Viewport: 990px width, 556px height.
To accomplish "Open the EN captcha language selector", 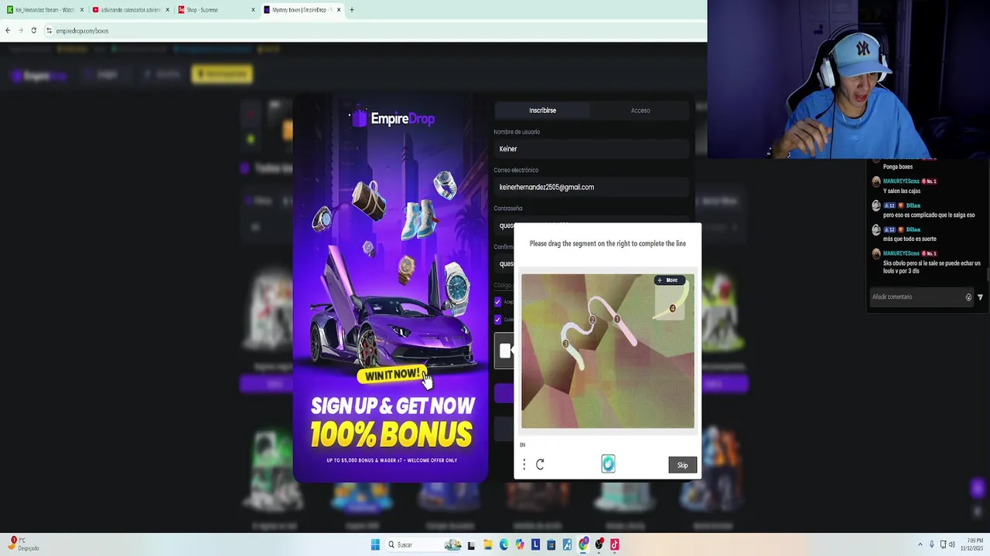I will pyautogui.click(x=523, y=445).
